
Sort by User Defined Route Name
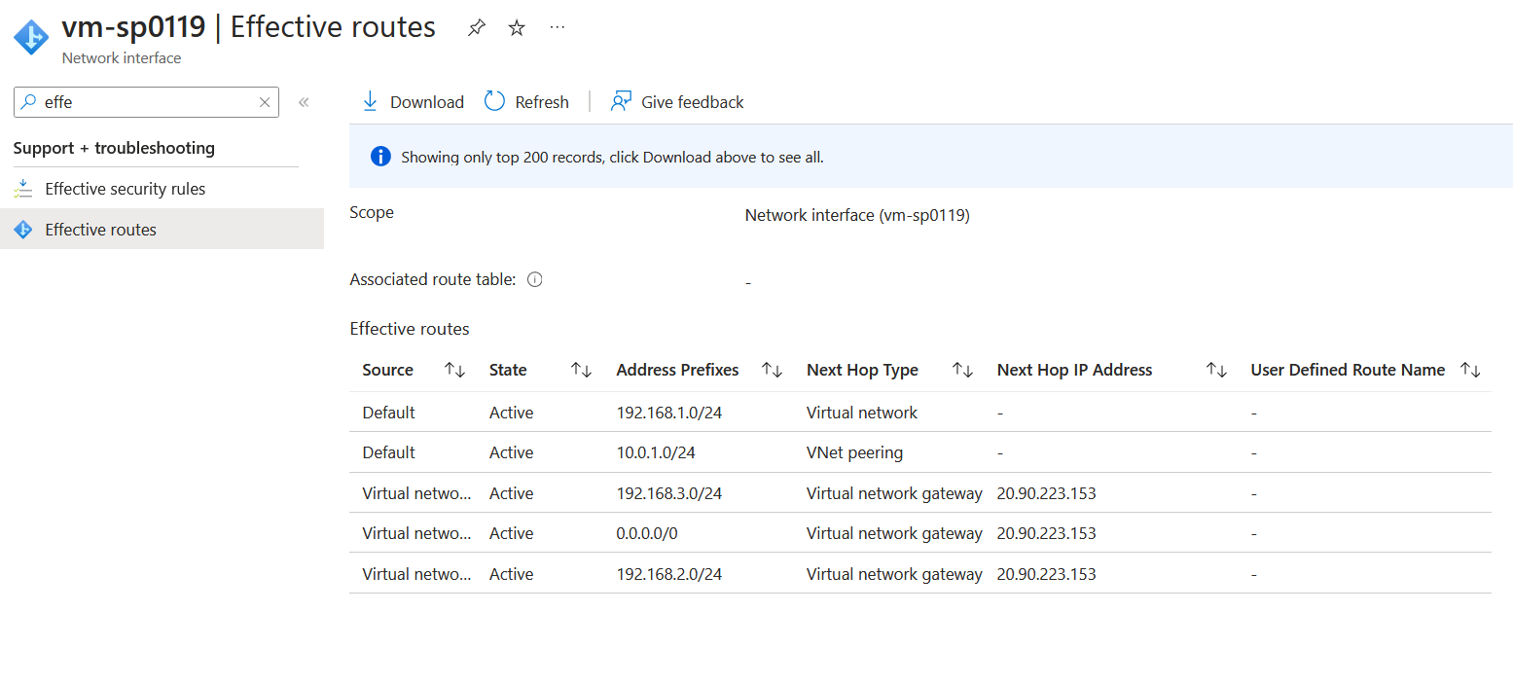[1470, 370]
